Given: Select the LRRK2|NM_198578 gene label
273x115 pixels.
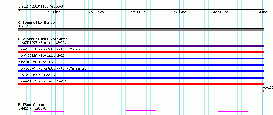Looking at the screenshot, I should click(x=32, y=109).
